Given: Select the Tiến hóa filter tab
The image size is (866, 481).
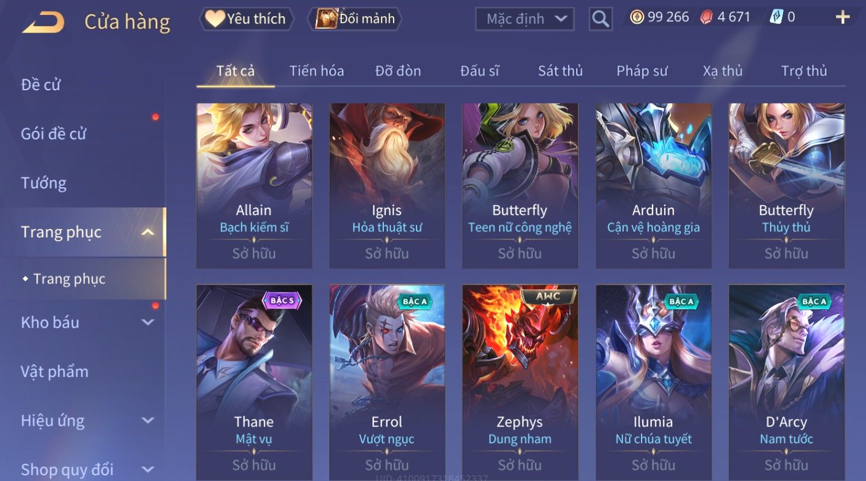Looking at the screenshot, I should point(316,71).
